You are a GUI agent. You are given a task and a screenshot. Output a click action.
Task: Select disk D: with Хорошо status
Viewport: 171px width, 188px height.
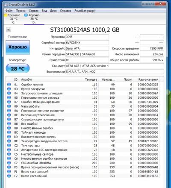(34, 19)
